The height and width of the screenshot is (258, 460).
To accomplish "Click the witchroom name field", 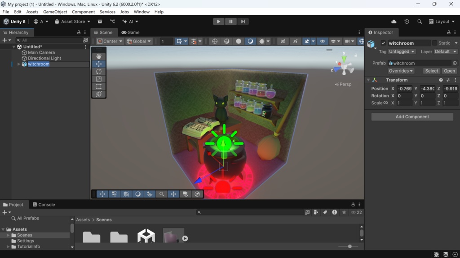I will point(409,43).
